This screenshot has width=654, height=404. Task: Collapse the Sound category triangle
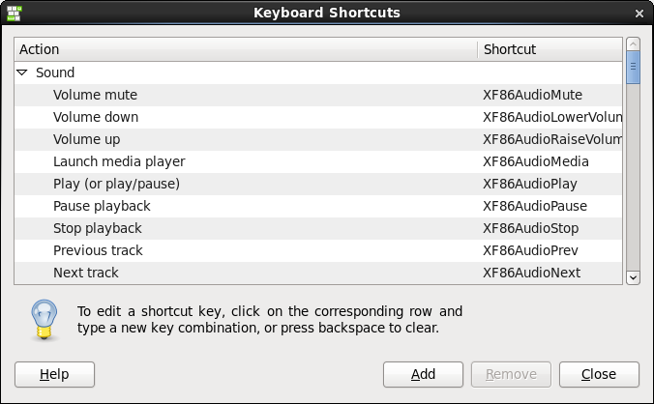pos(22,72)
